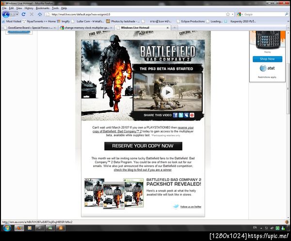Open the Edit menu
This screenshot has height=241, width=291.
click(x=11, y=8)
